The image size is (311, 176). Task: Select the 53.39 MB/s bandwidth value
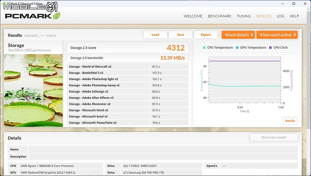(173, 58)
